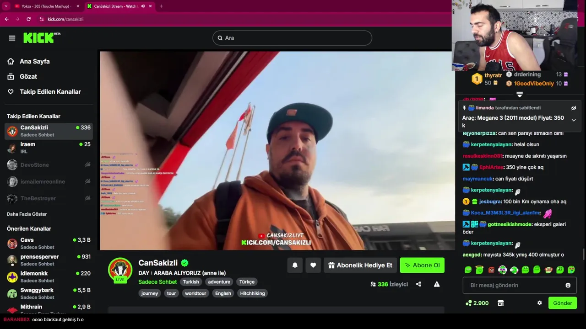This screenshot has width=586, height=329.
Task: Open offline DevoStone channel
Action: [49, 165]
